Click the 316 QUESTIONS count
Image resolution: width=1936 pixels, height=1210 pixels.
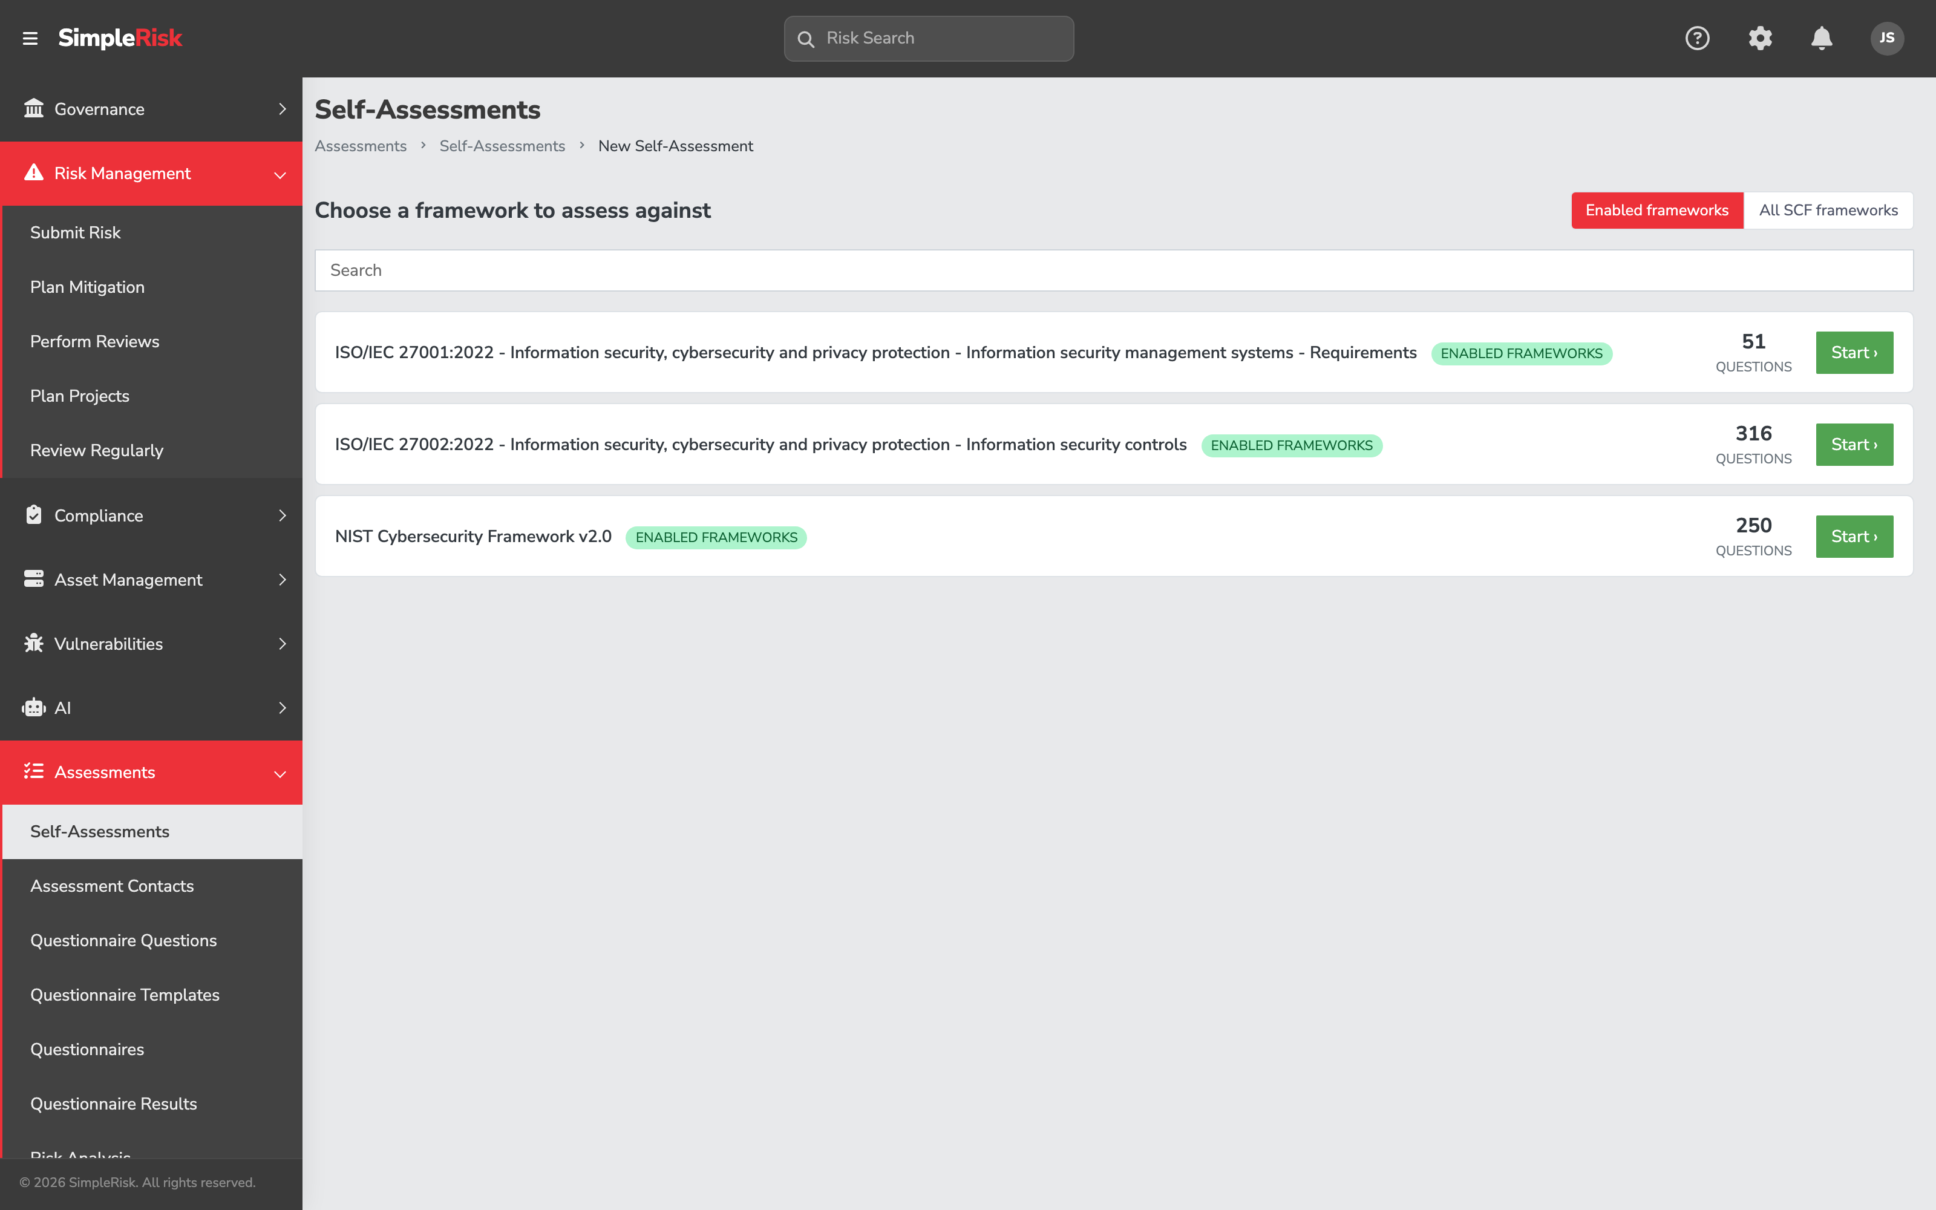(1753, 444)
